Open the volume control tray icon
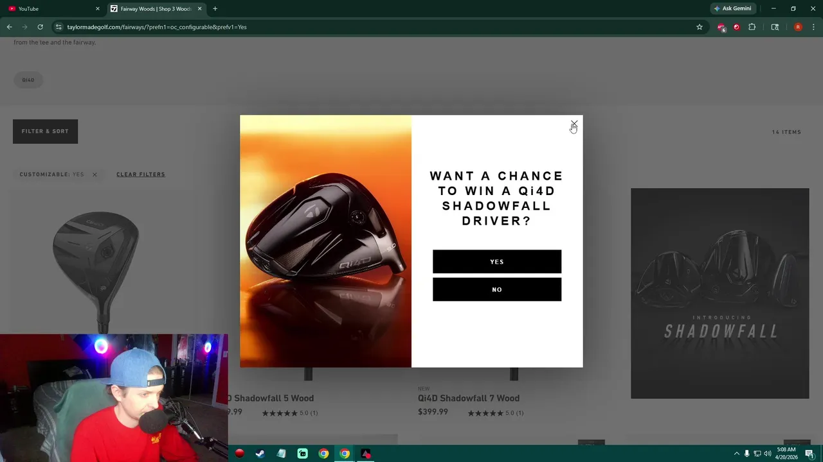The image size is (823, 462). click(x=767, y=454)
